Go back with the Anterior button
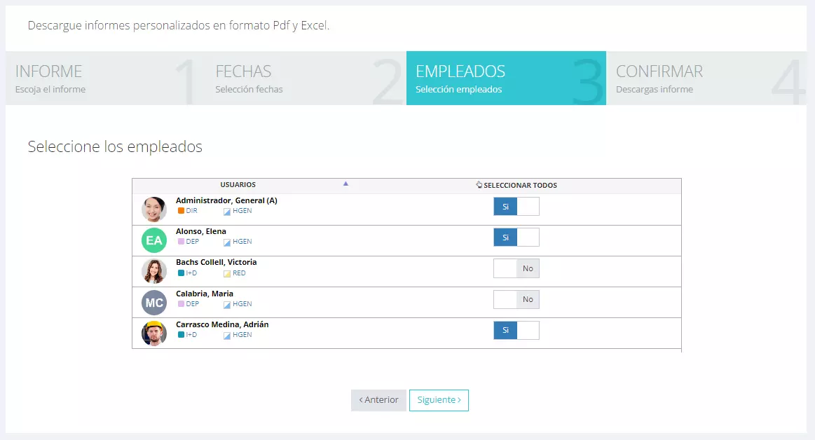815x440 pixels. (x=378, y=400)
